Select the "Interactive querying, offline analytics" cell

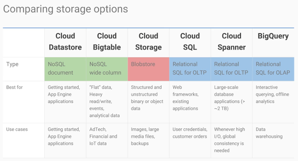coord(273,94)
